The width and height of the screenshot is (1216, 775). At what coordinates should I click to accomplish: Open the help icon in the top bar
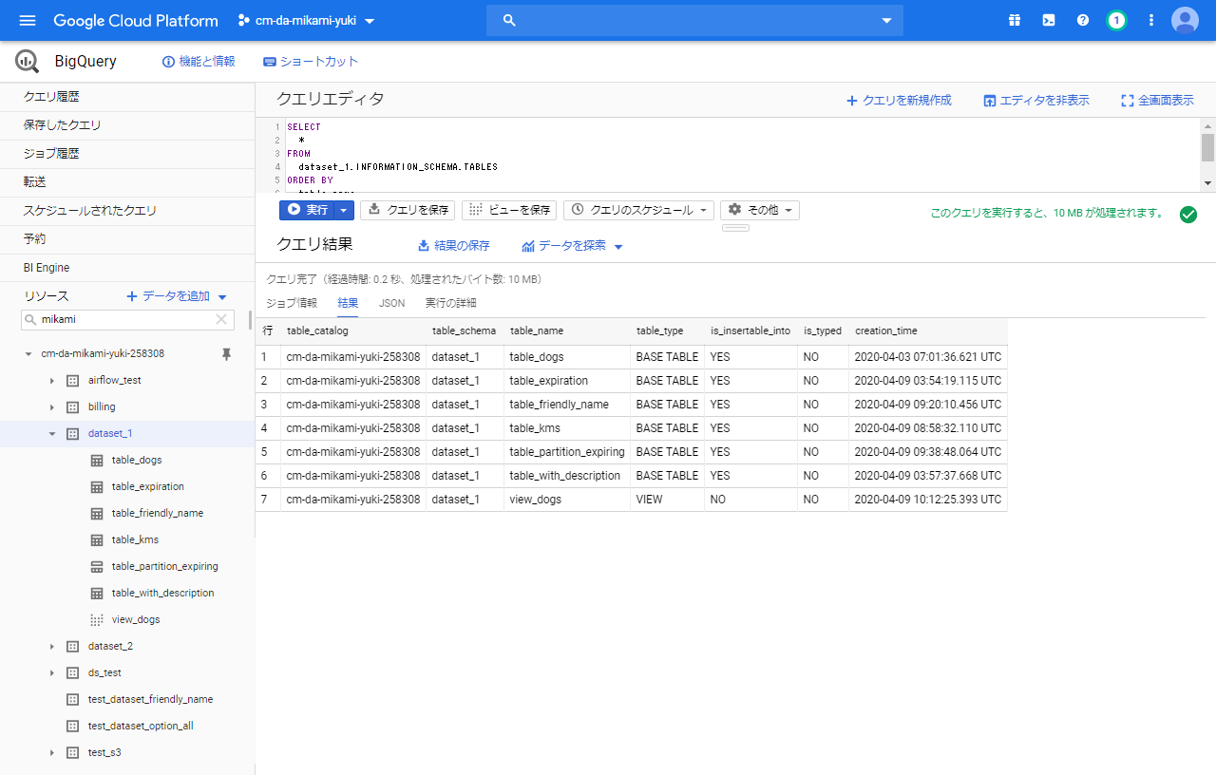click(1082, 19)
